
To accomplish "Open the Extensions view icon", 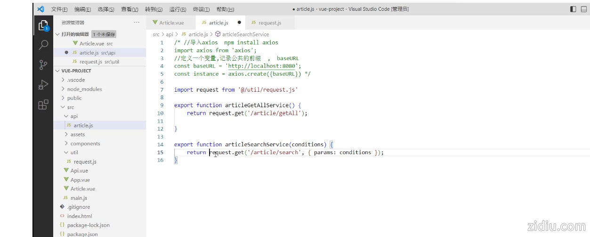I will click(43, 105).
